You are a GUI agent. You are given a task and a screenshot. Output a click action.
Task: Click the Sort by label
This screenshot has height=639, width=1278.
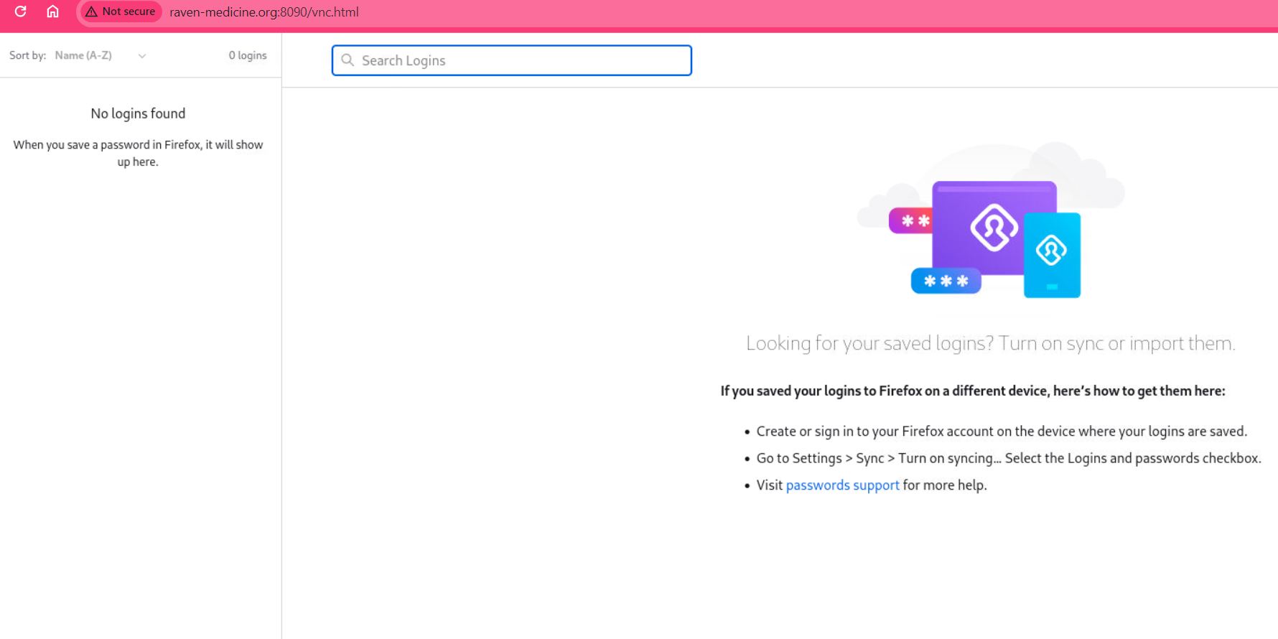click(27, 55)
